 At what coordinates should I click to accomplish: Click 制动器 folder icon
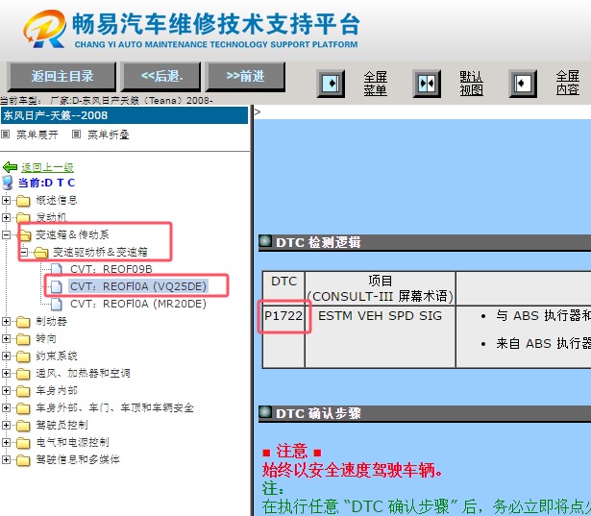23,322
